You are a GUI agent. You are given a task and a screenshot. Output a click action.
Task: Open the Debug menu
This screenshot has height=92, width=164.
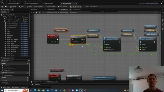pos(24,1)
